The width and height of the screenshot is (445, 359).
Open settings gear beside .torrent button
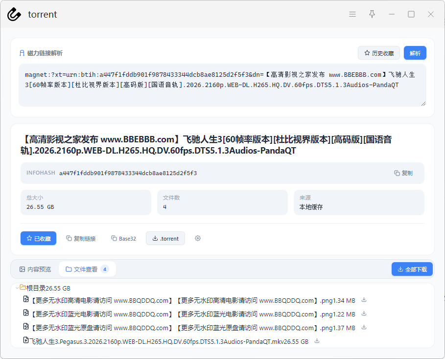coord(198,238)
